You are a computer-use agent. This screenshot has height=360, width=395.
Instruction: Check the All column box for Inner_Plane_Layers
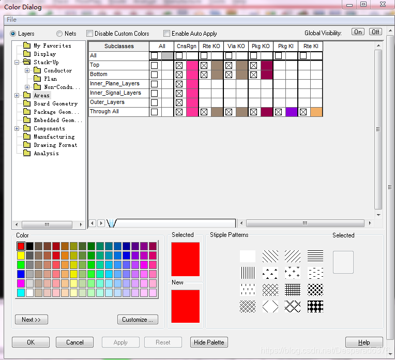155,84
